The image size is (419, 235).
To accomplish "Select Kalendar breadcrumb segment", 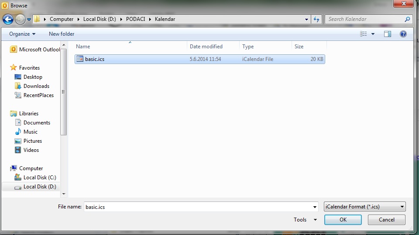I will click(x=165, y=19).
